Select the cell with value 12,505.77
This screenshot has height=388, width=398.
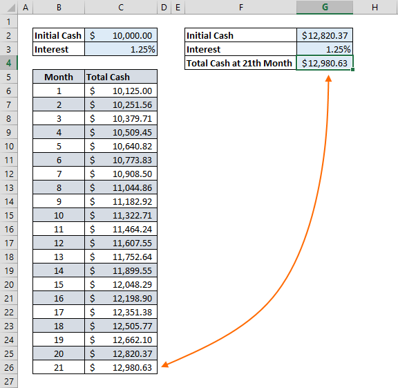[x=121, y=326]
